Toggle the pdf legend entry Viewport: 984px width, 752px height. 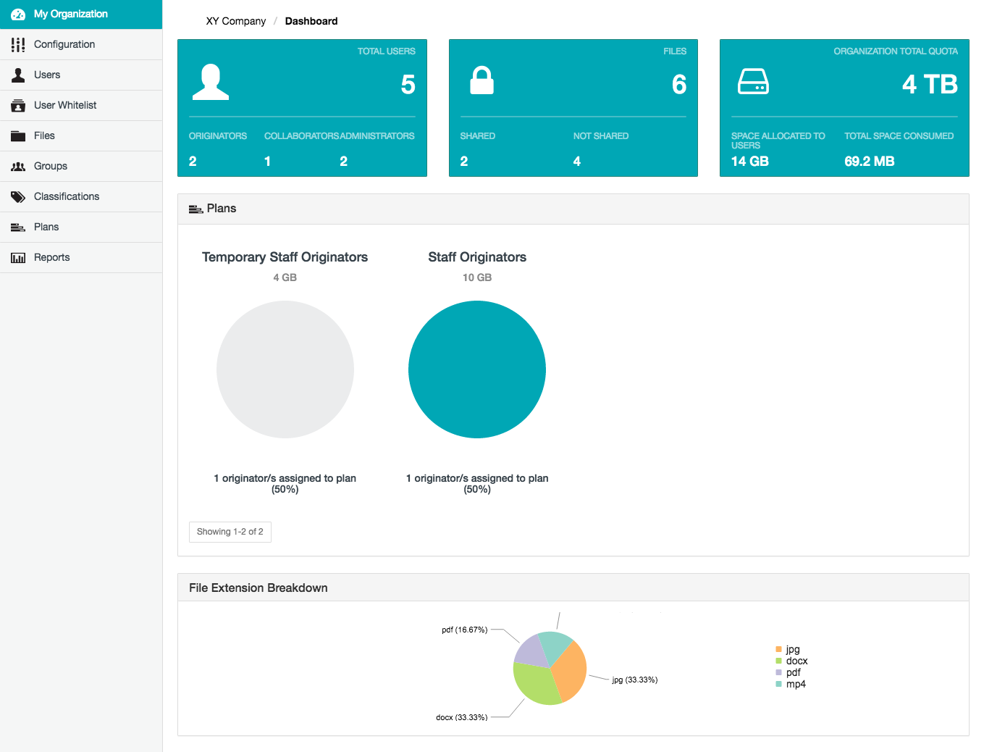793,673
